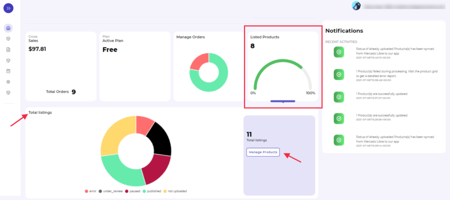This screenshot has width=450, height=200.
Task: Toggle the 'paused' legend entry
Action: [x=133, y=191]
